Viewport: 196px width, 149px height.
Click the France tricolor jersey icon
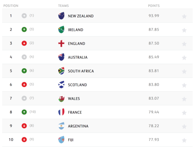click(61, 112)
